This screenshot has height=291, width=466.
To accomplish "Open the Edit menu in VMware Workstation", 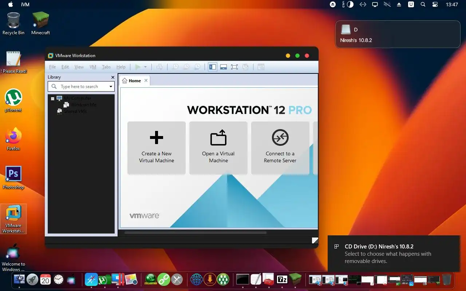I will [65, 67].
